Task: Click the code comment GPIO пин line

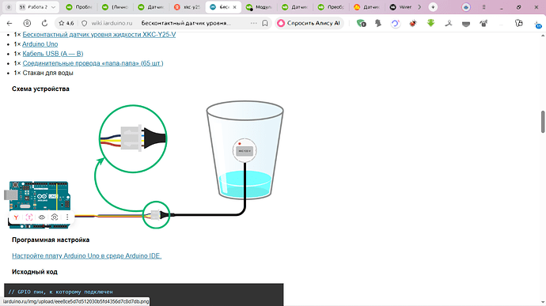Action: pos(61,292)
